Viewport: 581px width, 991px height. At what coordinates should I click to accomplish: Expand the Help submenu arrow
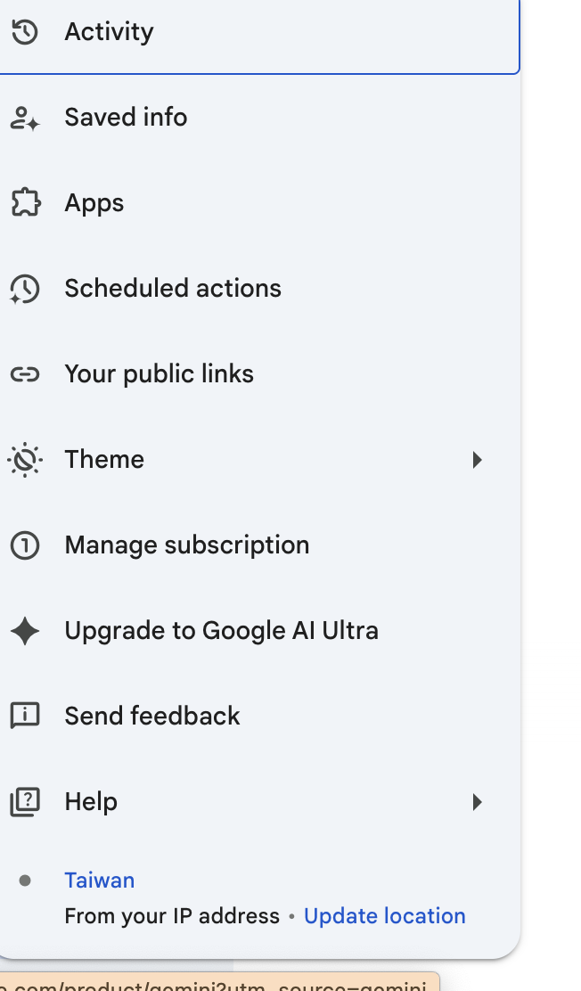pyautogui.click(x=478, y=802)
